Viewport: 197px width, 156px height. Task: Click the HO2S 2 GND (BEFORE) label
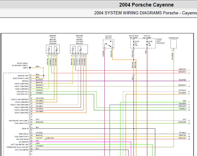pyautogui.click(x=20, y=105)
